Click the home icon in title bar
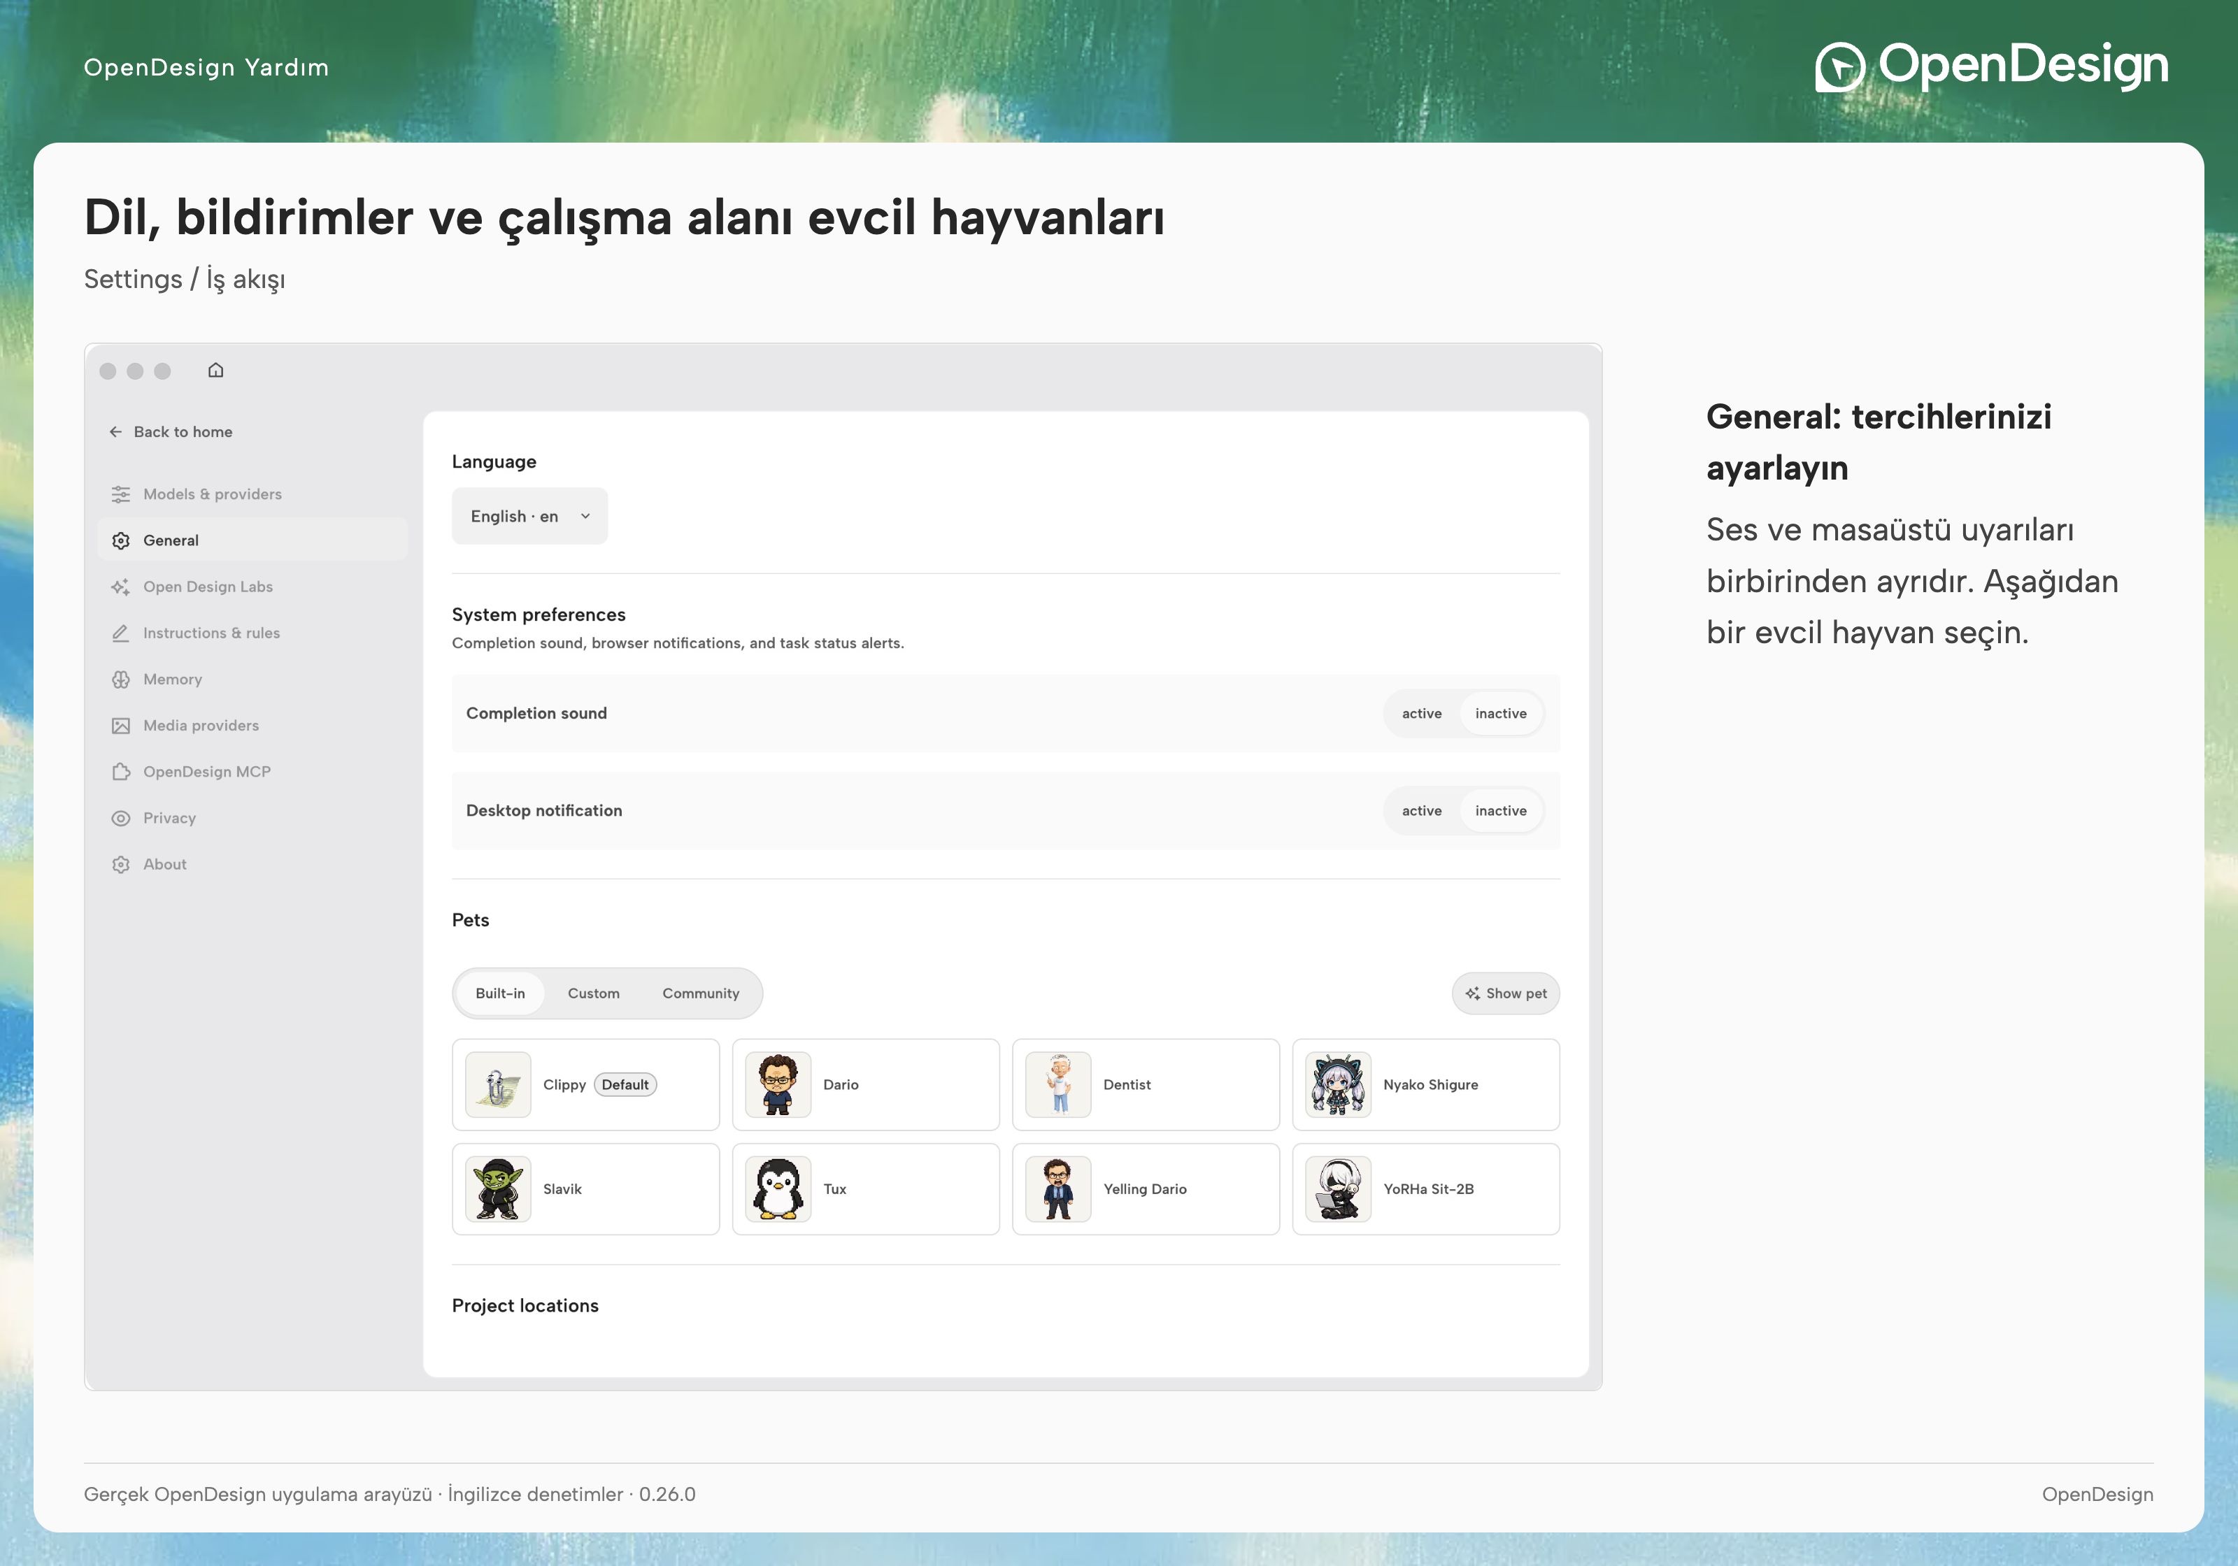The width and height of the screenshot is (2238, 1566). 215,371
